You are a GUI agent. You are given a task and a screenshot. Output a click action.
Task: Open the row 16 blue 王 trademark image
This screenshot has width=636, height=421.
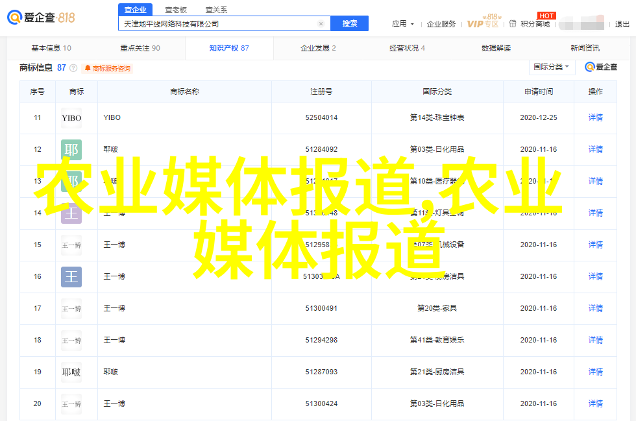71,277
